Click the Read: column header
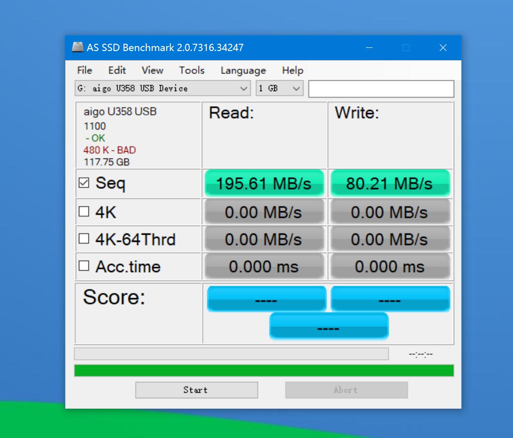 click(x=231, y=113)
